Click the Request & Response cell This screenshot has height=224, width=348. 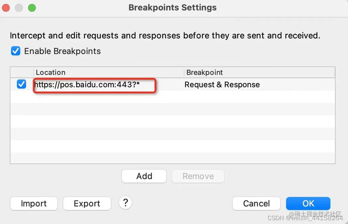pos(222,85)
